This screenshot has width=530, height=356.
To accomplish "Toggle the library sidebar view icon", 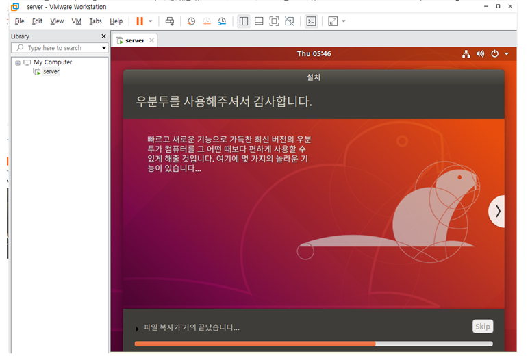I will 243,21.
